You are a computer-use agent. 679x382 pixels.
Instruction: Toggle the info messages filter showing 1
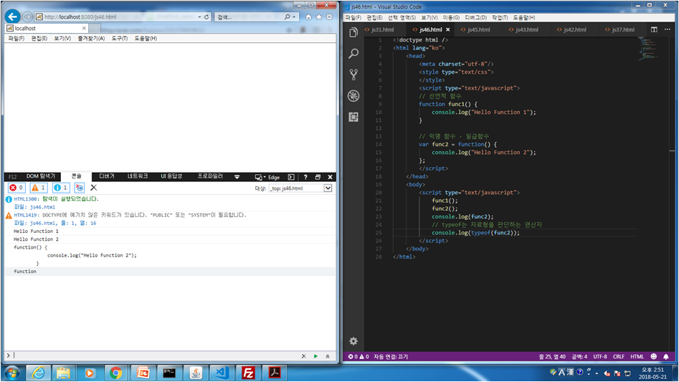(61, 187)
